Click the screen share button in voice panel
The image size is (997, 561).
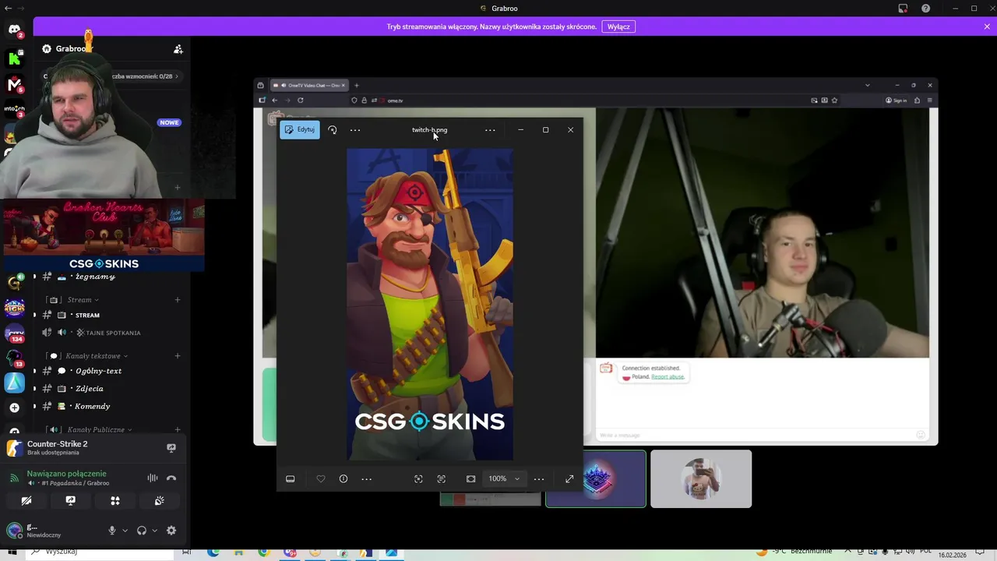pos(71,501)
